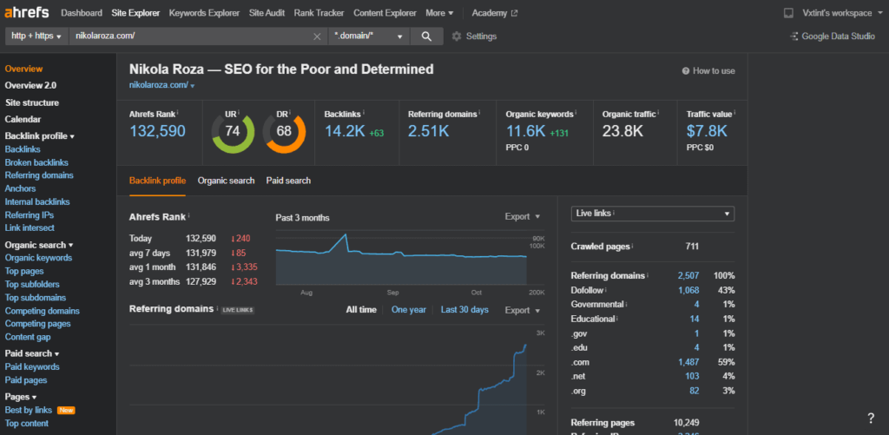The image size is (889, 435).
Task: Switch to the Organic search tab
Action: (226, 181)
